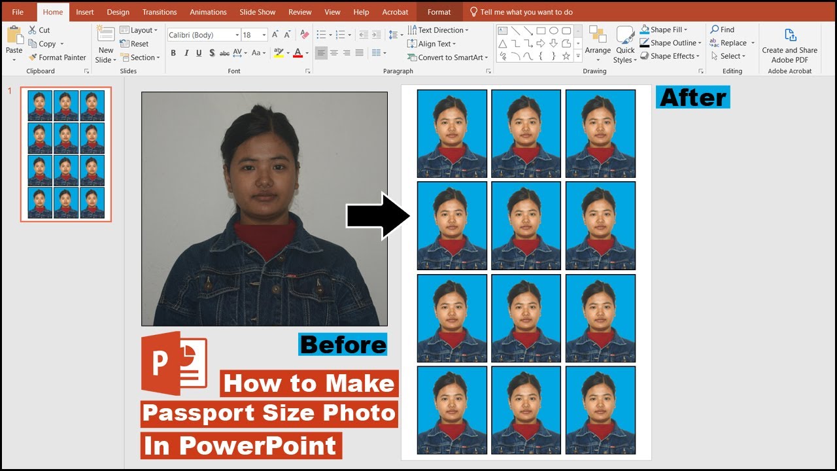Pick the Left Brace shape
Screen dimensions: 837x471
click(x=541, y=57)
